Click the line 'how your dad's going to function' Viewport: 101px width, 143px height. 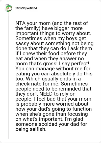pos(54,109)
